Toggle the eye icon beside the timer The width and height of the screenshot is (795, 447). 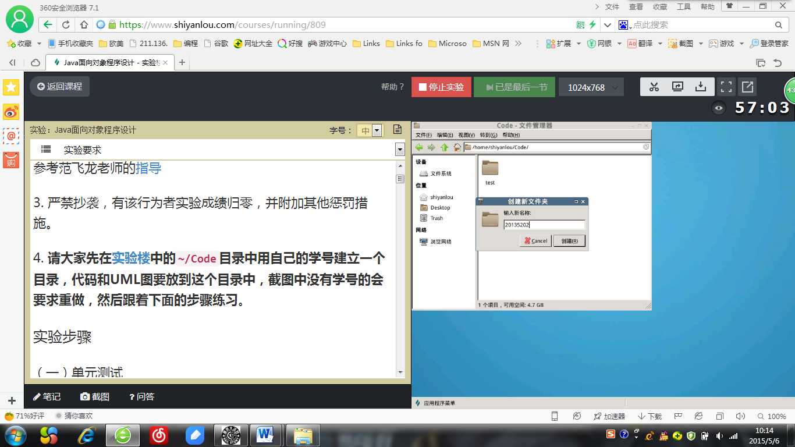719,108
